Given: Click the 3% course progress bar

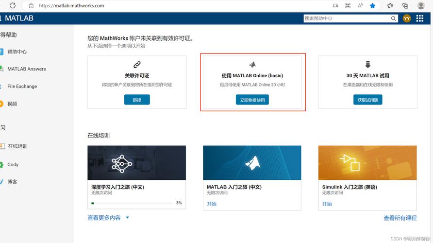Looking at the screenshot, I should point(132,203).
